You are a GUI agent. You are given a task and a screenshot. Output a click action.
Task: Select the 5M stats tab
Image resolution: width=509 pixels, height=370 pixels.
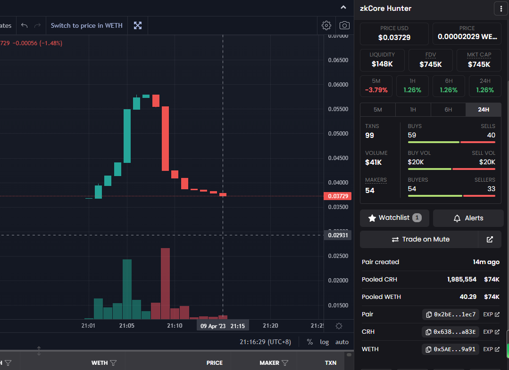point(378,110)
